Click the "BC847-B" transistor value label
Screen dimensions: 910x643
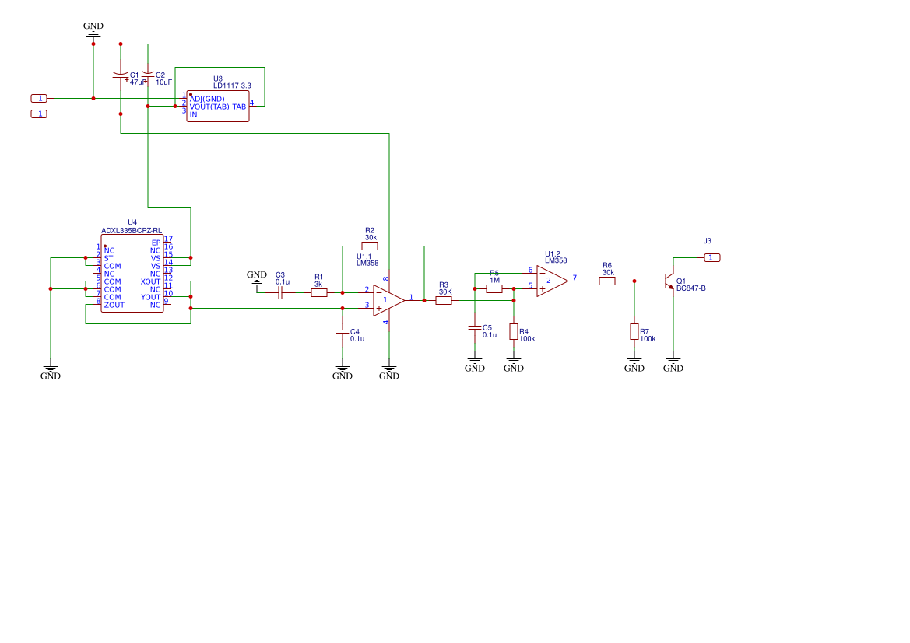(x=691, y=288)
